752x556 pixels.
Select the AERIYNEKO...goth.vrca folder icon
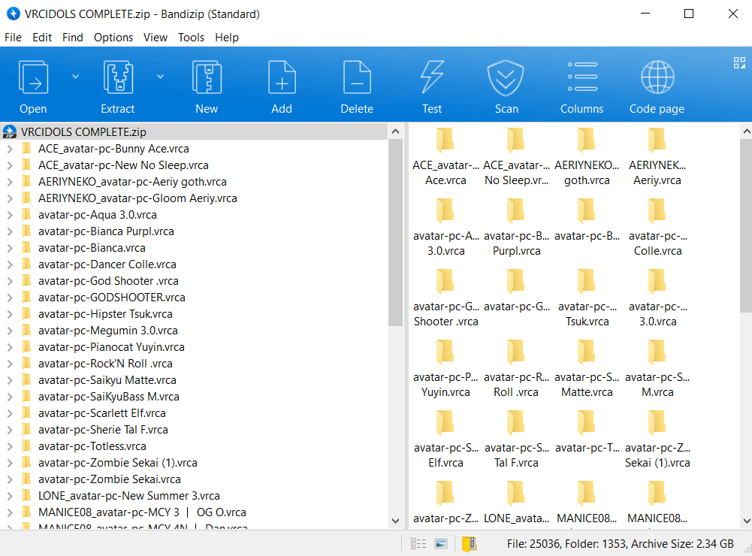click(587, 140)
